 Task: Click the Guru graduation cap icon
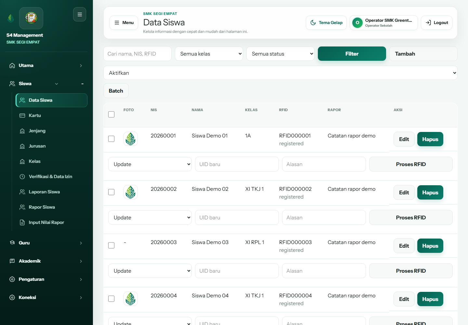12,243
